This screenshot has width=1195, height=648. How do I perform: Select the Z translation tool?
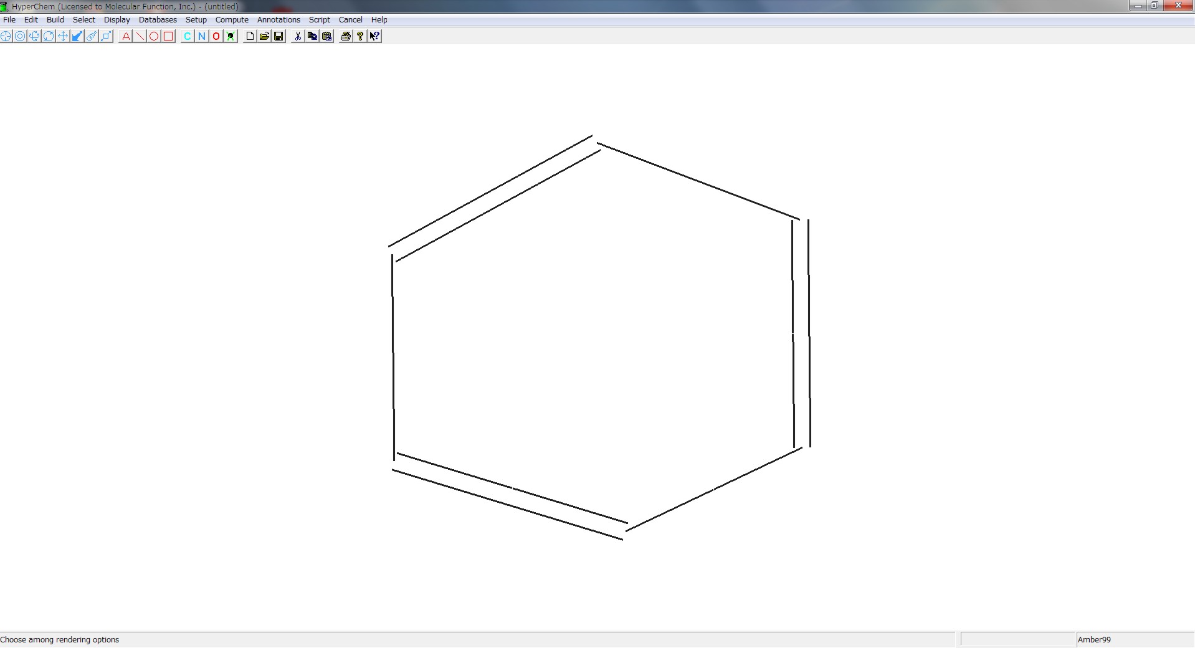[77, 36]
